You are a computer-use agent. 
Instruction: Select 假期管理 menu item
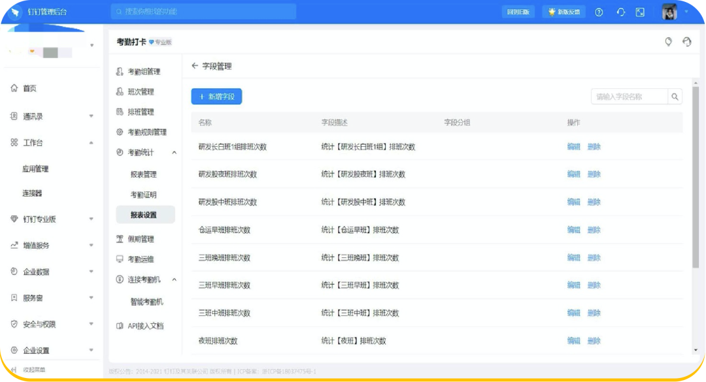point(141,239)
